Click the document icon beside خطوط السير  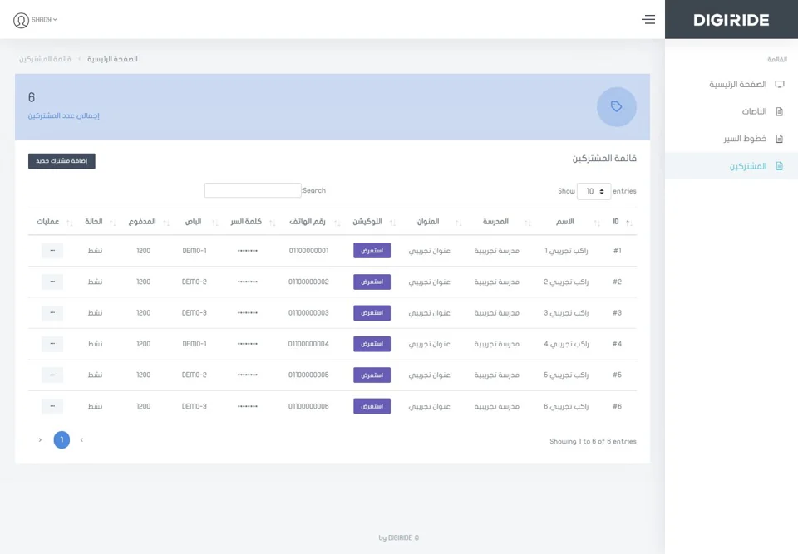pyautogui.click(x=779, y=139)
